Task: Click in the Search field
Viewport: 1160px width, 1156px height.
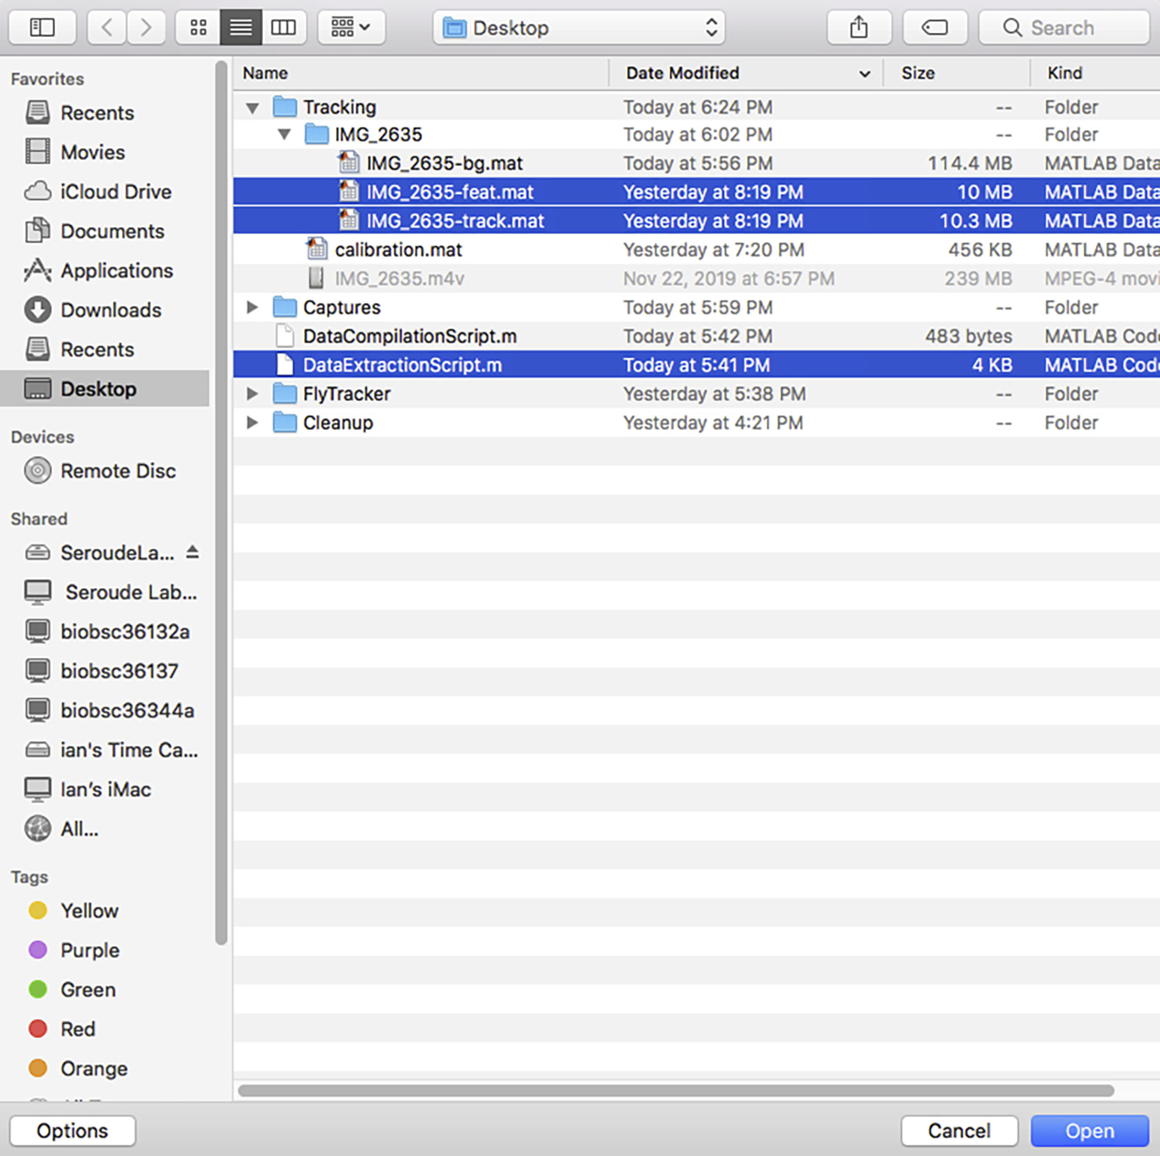Action: pos(1063,28)
